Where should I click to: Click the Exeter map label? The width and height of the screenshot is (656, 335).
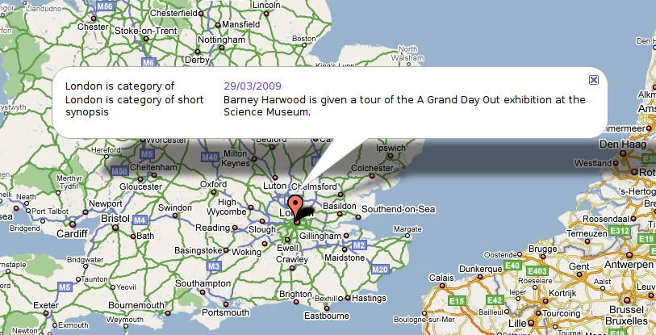[x=46, y=305]
